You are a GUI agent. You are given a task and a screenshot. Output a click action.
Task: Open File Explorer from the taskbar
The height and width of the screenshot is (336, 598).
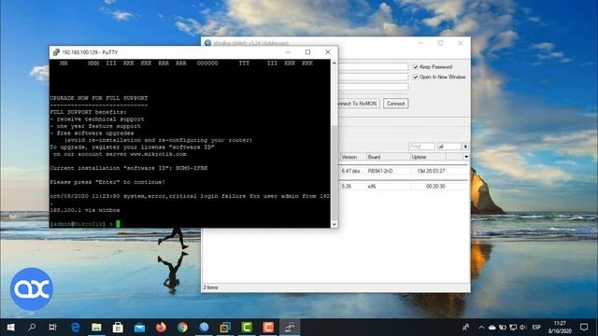(x=96, y=328)
